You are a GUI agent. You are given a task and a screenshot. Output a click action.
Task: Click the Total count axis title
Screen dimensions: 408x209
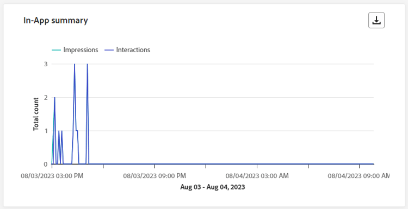coord(36,114)
